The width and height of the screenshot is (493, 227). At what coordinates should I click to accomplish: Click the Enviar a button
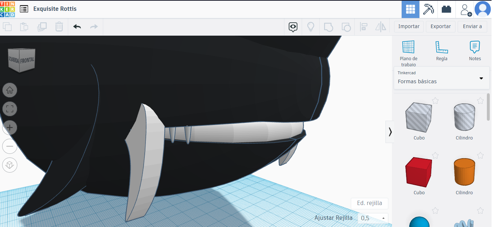click(x=472, y=26)
